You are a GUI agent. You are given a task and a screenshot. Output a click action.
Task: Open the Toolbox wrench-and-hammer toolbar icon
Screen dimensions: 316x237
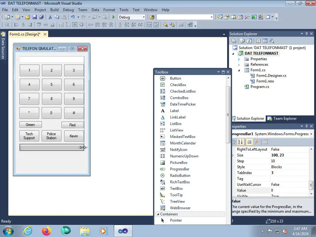click(x=247, y=17)
